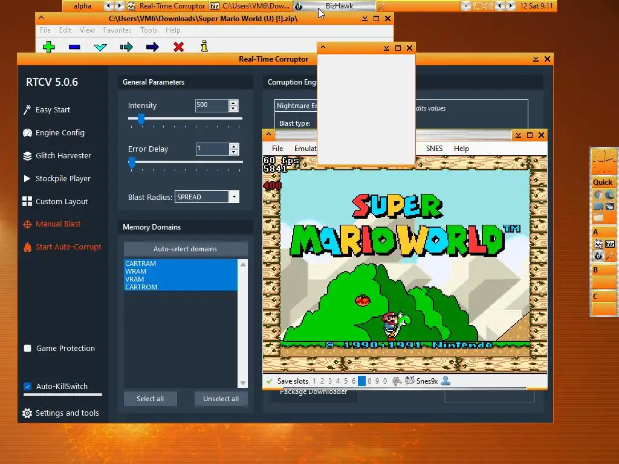Click the alpha desktop label in top bar

pos(82,6)
